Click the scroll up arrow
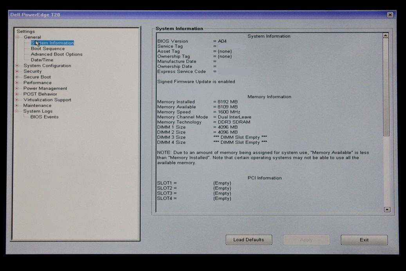 coord(386,35)
